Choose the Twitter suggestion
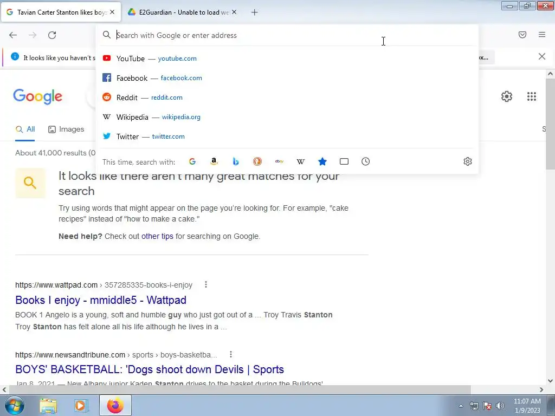Image resolution: width=555 pixels, height=416 pixels. 287,136
